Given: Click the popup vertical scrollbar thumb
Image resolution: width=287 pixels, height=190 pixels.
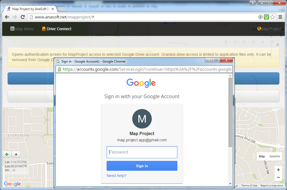Looking at the screenshot, I should (x=230, y=112).
